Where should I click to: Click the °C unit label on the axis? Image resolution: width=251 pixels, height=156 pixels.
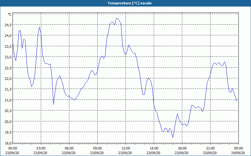coord(10,14)
